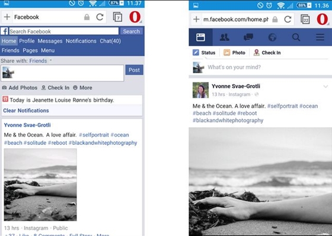This screenshot has width=332, height=236.
Task: Tap clock 11.37 on left phone
Action: click(134, 3)
